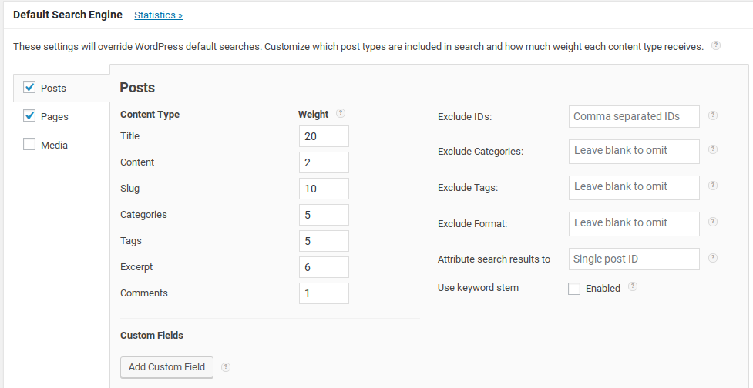Click the Title weight input field
The width and height of the screenshot is (753, 388).
point(324,136)
